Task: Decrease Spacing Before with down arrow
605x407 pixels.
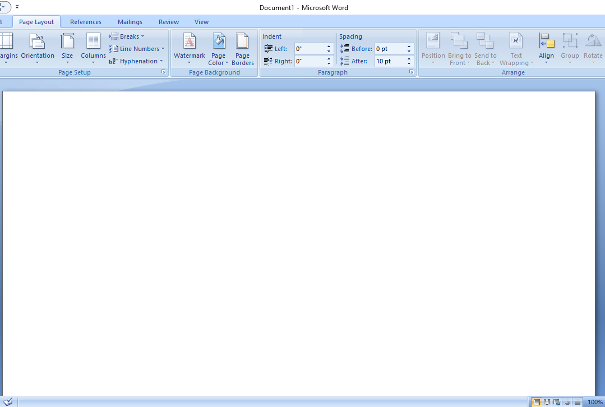Action: (409, 52)
